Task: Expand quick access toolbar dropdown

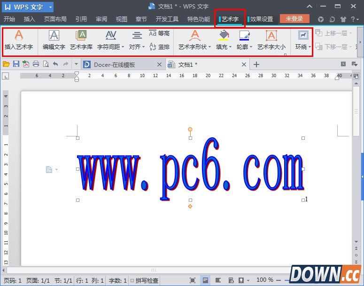Action: [76, 64]
